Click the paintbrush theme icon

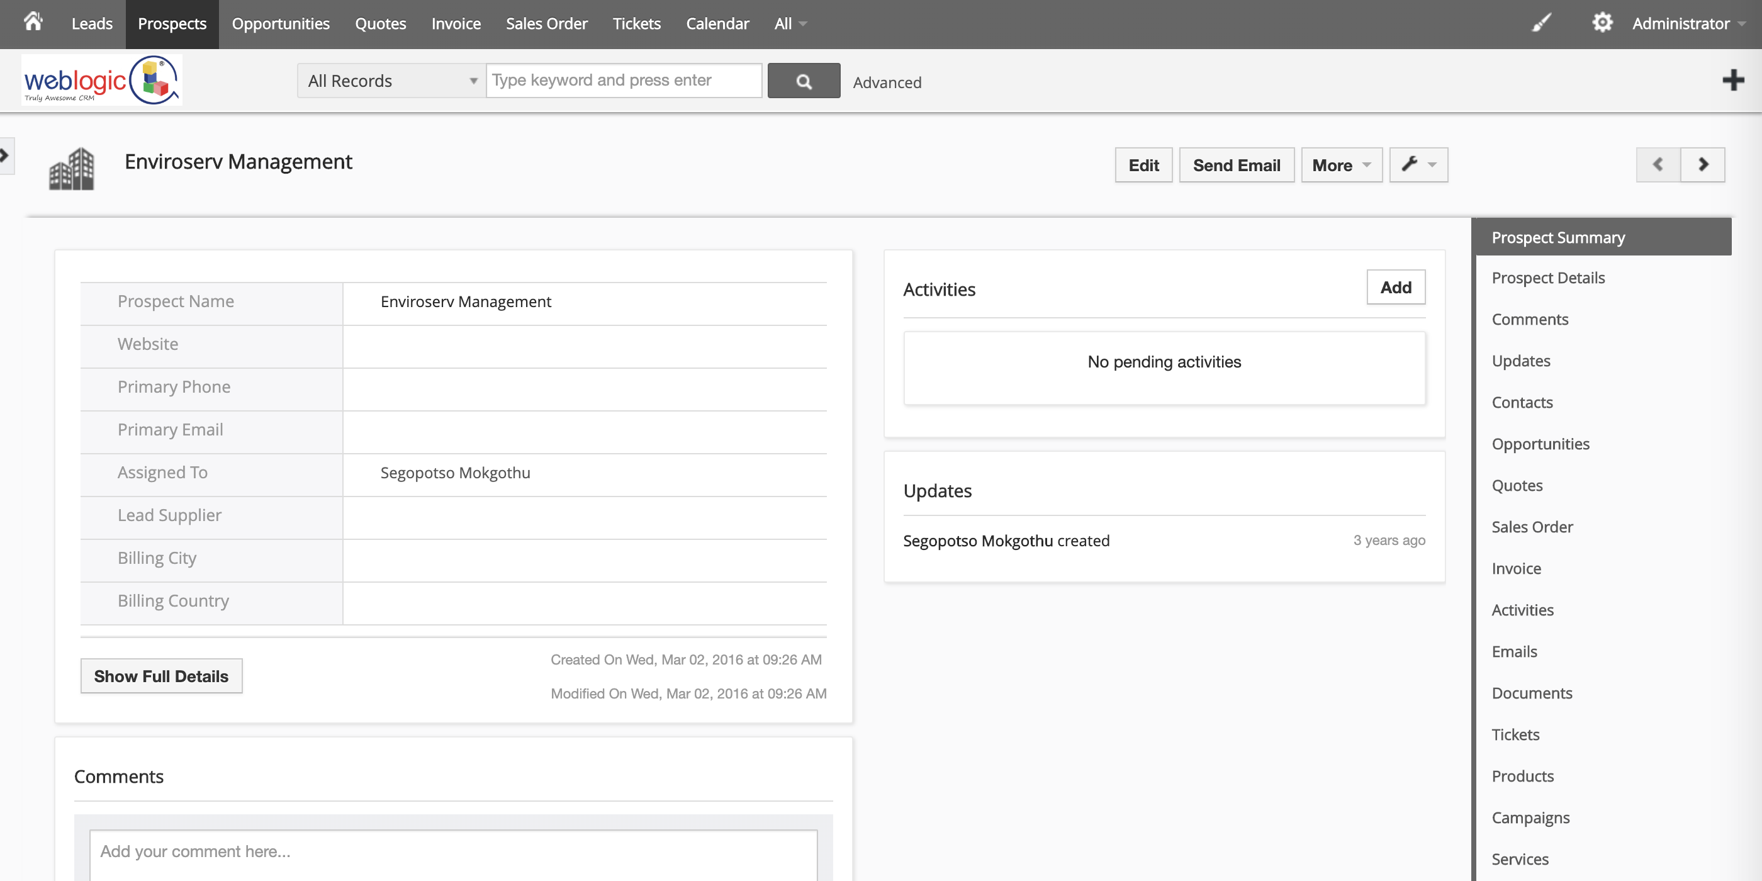click(x=1542, y=22)
